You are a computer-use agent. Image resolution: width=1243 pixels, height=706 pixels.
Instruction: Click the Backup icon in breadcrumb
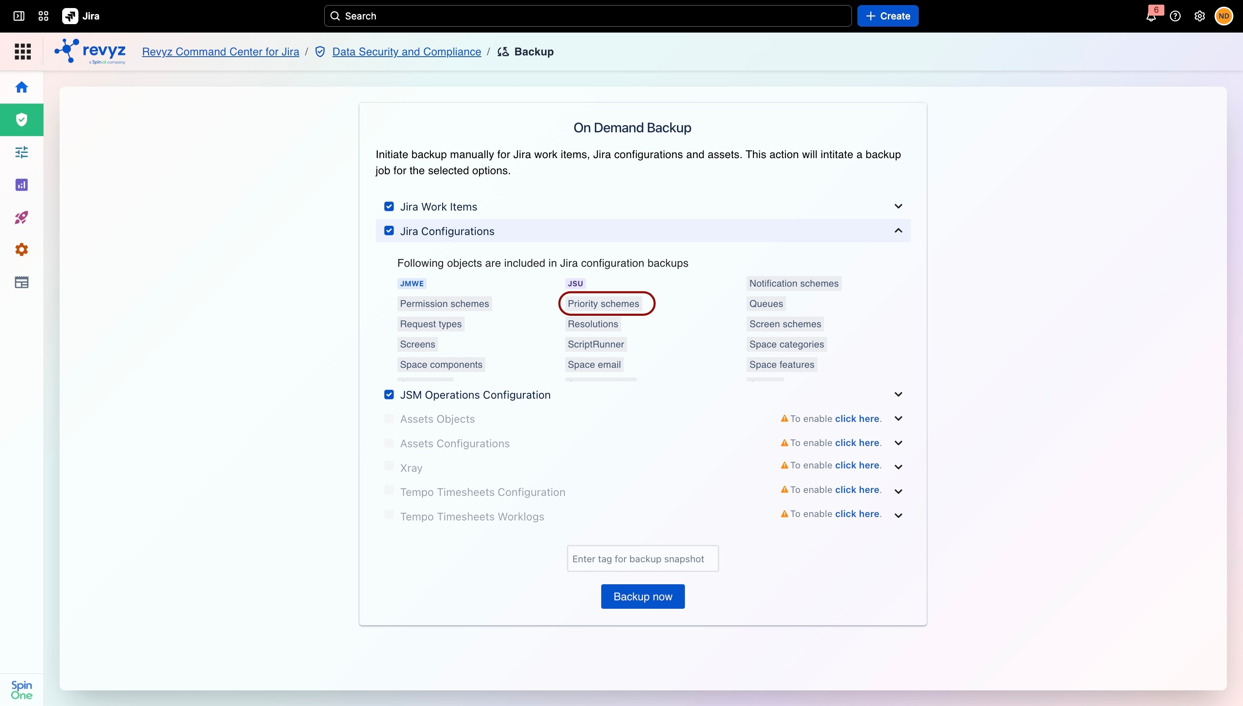(503, 52)
